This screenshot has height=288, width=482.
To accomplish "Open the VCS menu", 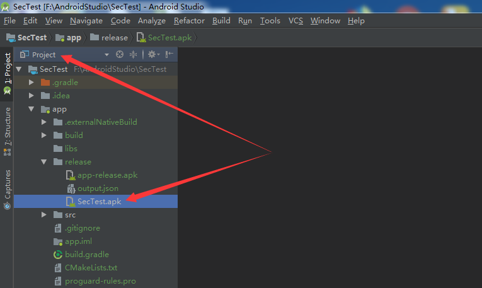I will click(x=296, y=21).
